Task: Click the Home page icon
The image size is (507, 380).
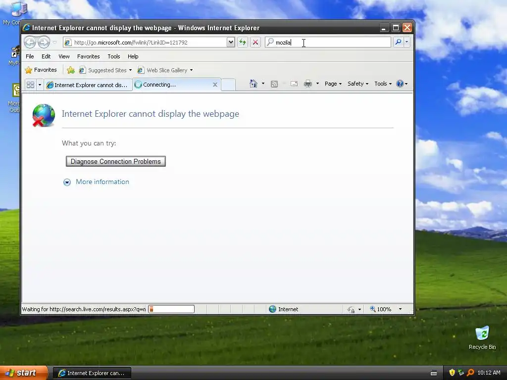Action: (253, 84)
